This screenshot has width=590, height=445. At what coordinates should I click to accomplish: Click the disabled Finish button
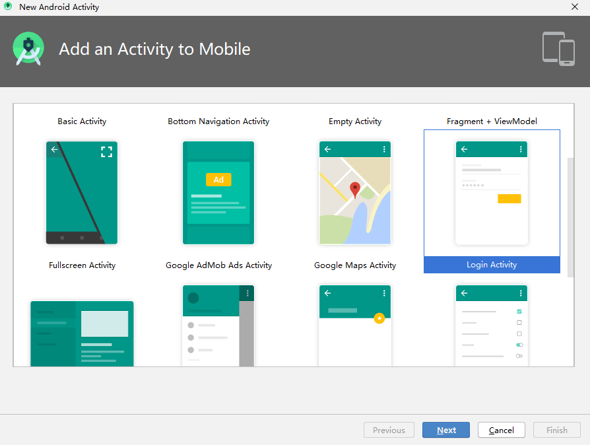[556, 430]
